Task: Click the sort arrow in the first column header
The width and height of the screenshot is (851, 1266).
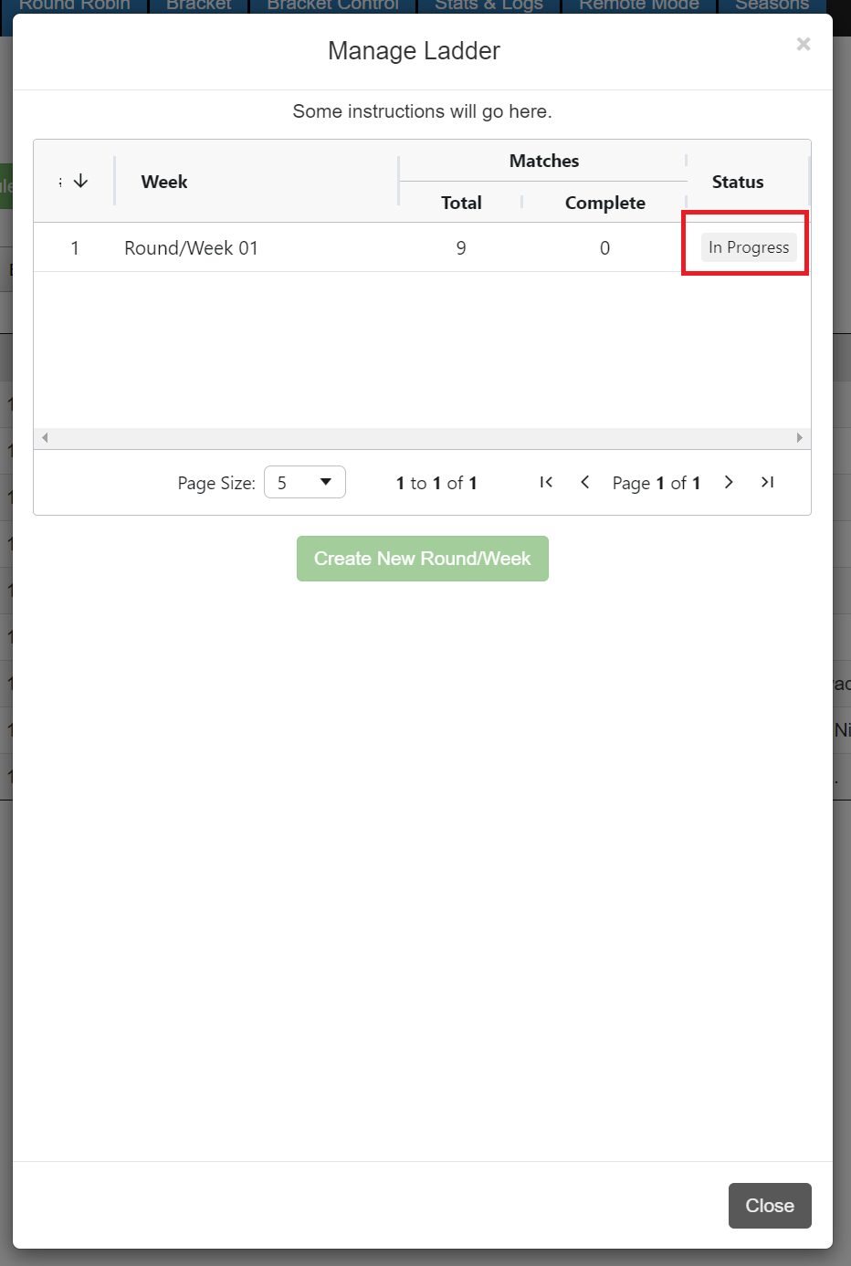Action: [80, 181]
